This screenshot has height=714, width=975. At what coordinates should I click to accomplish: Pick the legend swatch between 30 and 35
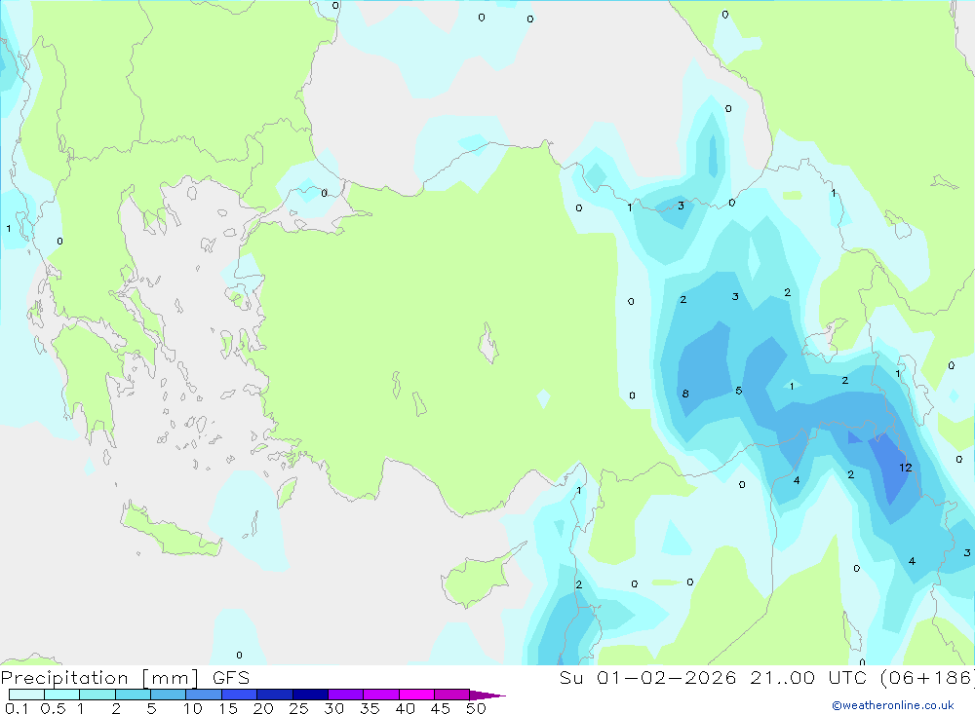(346, 695)
